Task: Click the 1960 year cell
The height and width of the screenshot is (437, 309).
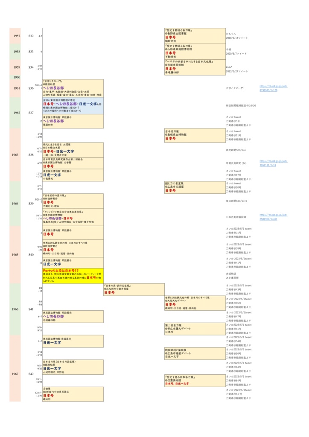Action: tap(15, 77)
